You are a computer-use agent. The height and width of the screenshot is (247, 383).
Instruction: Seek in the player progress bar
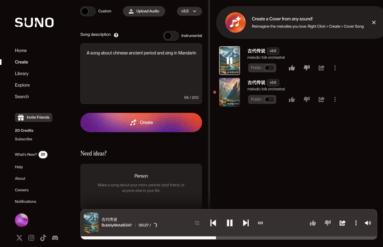pyautogui.click(x=229, y=238)
